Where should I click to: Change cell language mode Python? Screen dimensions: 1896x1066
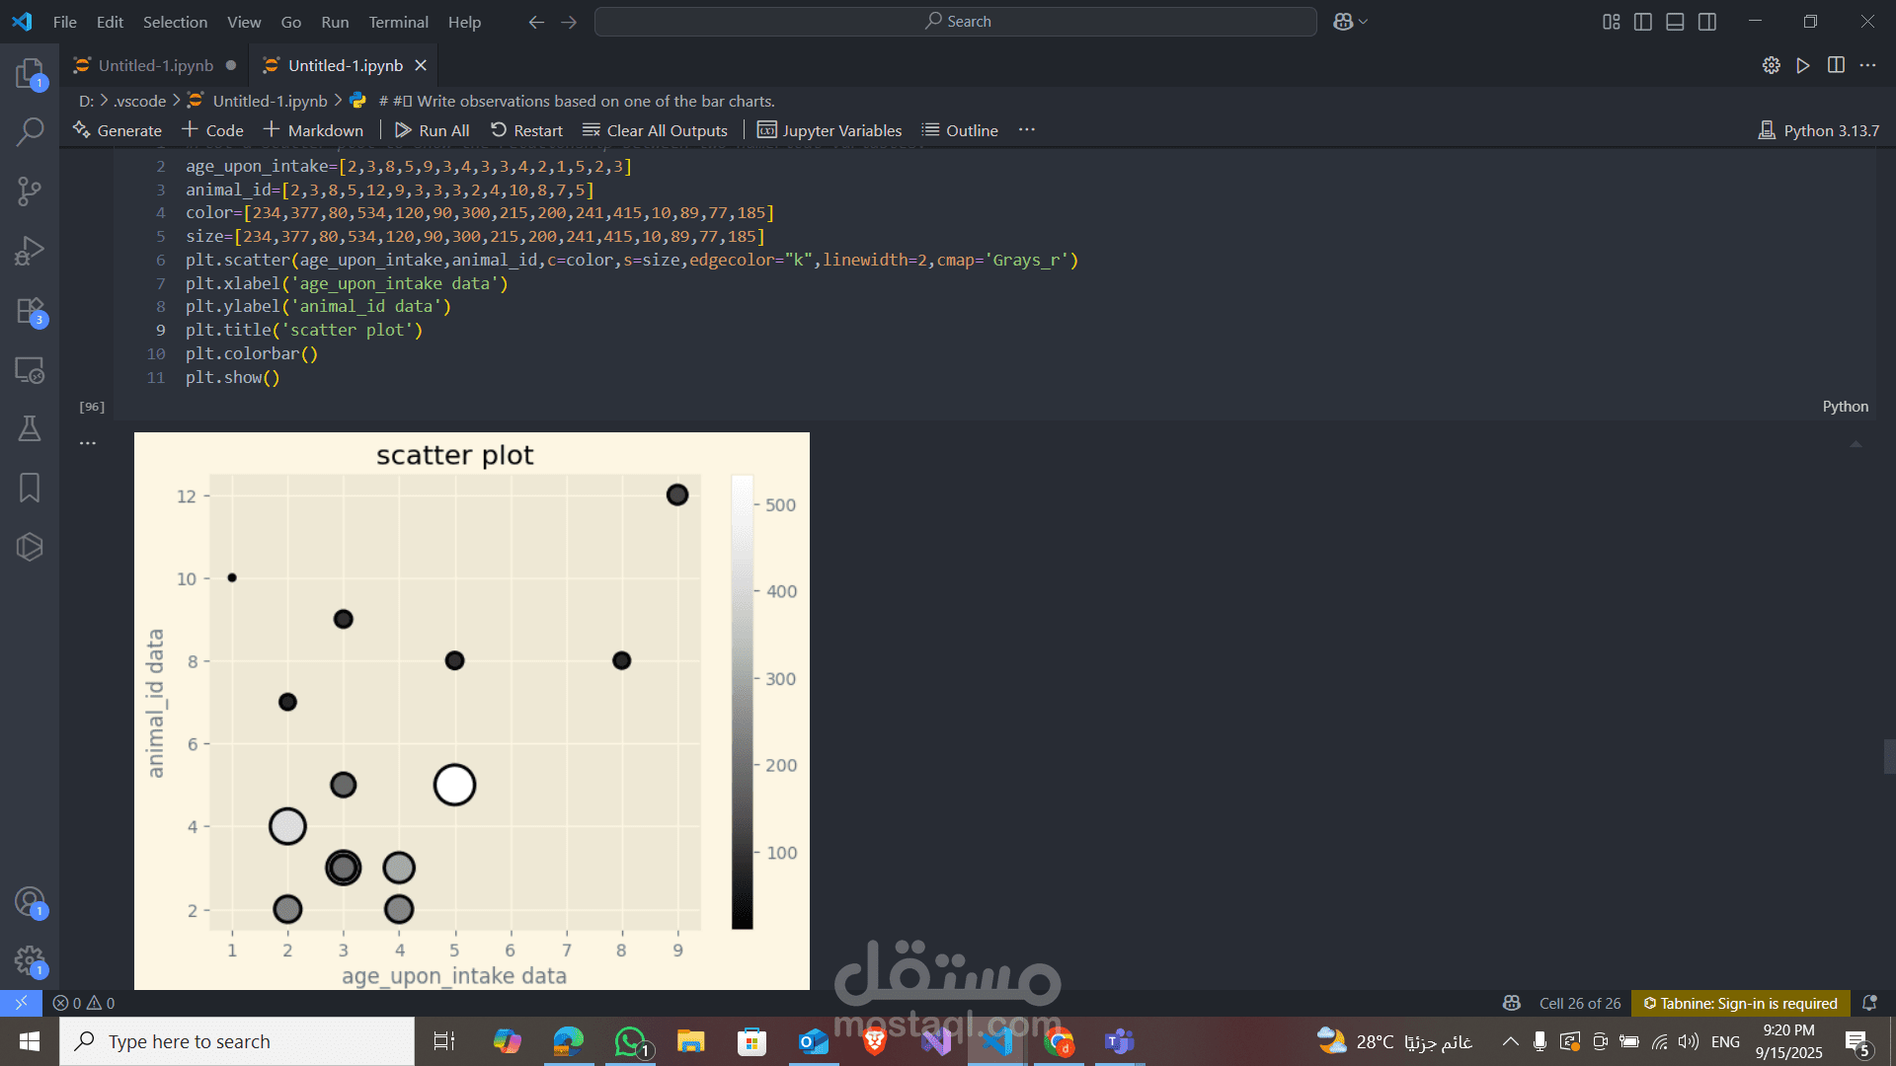pyautogui.click(x=1845, y=407)
